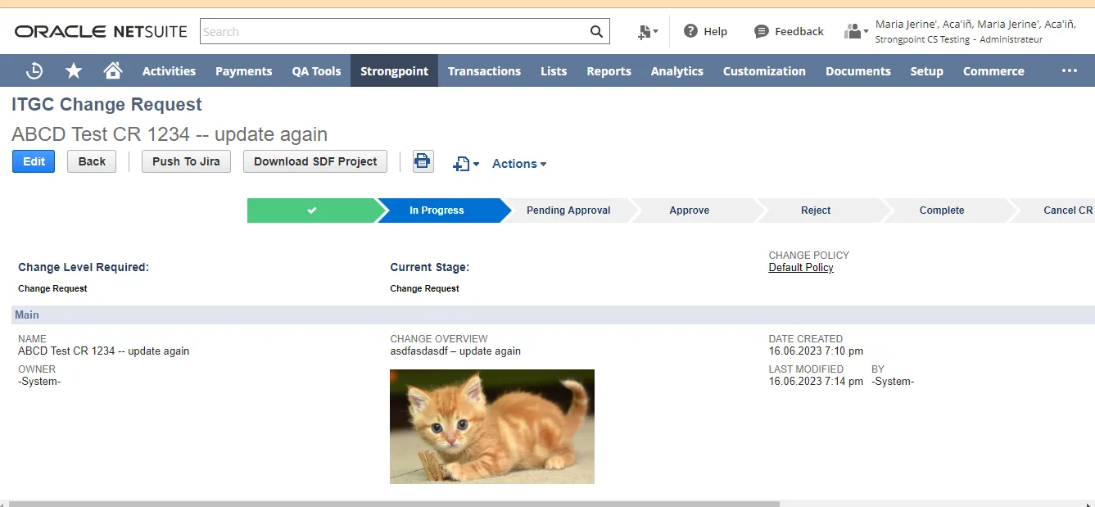Screen dimensions: 1095x507
Task: Open the QA Tools menu
Action: pyautogui.click(x=316, y=71)
